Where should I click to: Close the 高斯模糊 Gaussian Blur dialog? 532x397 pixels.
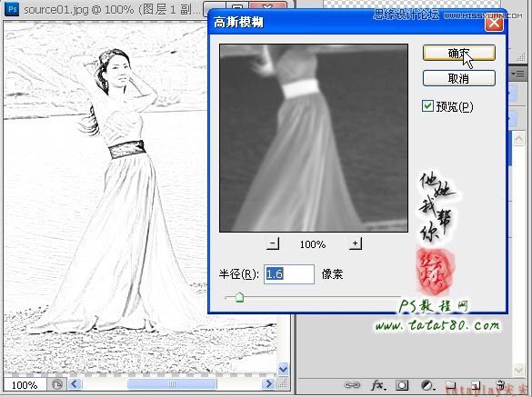494,23
